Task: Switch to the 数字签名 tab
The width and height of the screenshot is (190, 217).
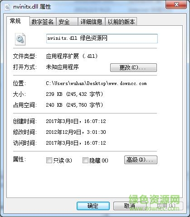Action: (43, 22)
